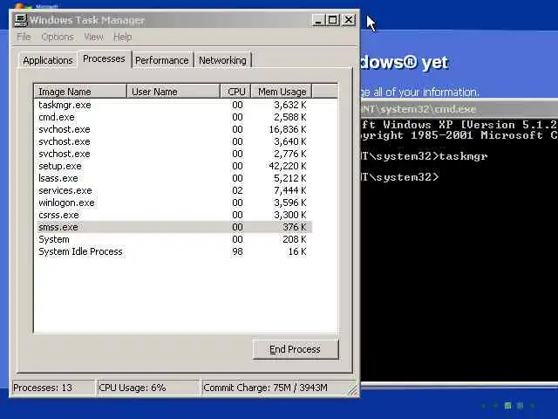The height and width of the screenshot is (419, 558).
Task: Select svchost.exe using 16,836 K
Action: (174, 129)
